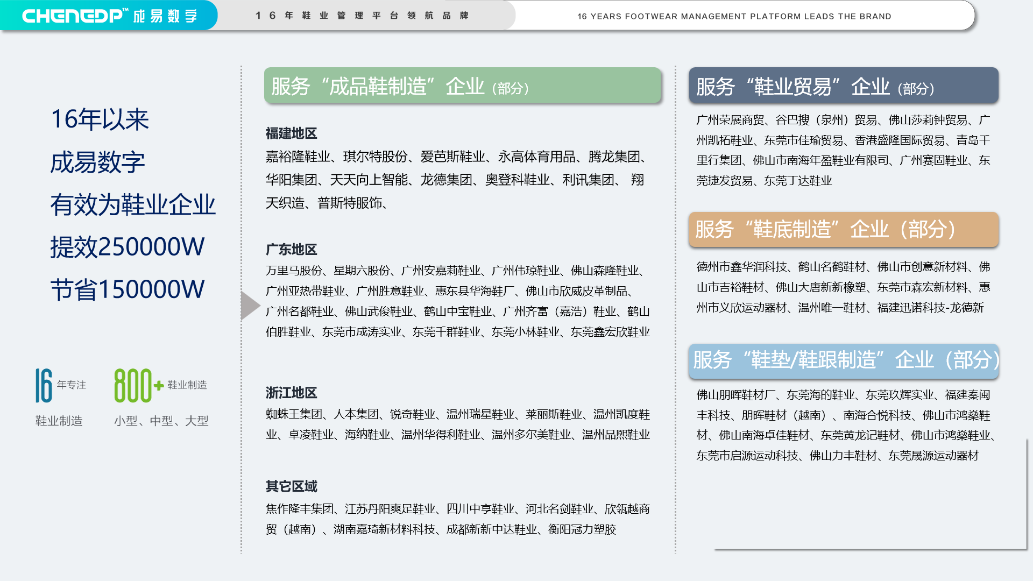Click the green 服务"成品鞋制造"企业 header
Viewport: 1033px width, 581px height.
pyautogui.click(x=462, y=86)
